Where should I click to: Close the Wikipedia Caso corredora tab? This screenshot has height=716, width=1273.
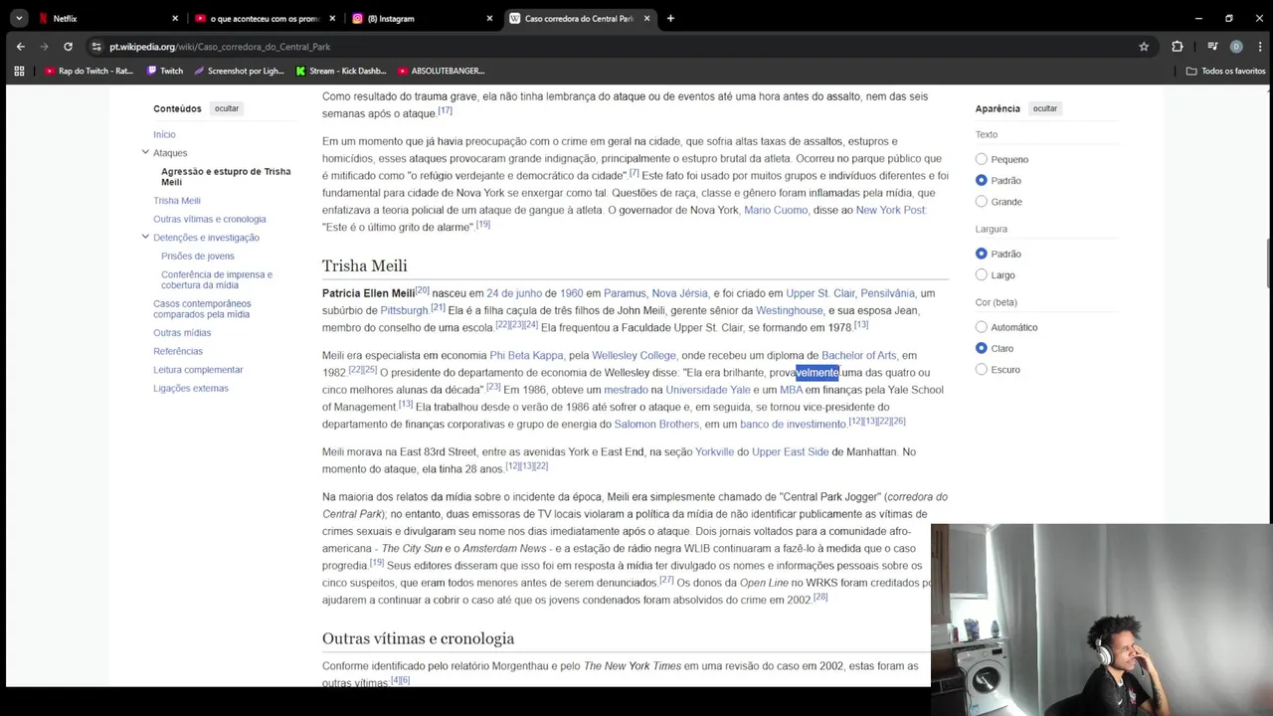pyautogui.click(x=646, y=18)
